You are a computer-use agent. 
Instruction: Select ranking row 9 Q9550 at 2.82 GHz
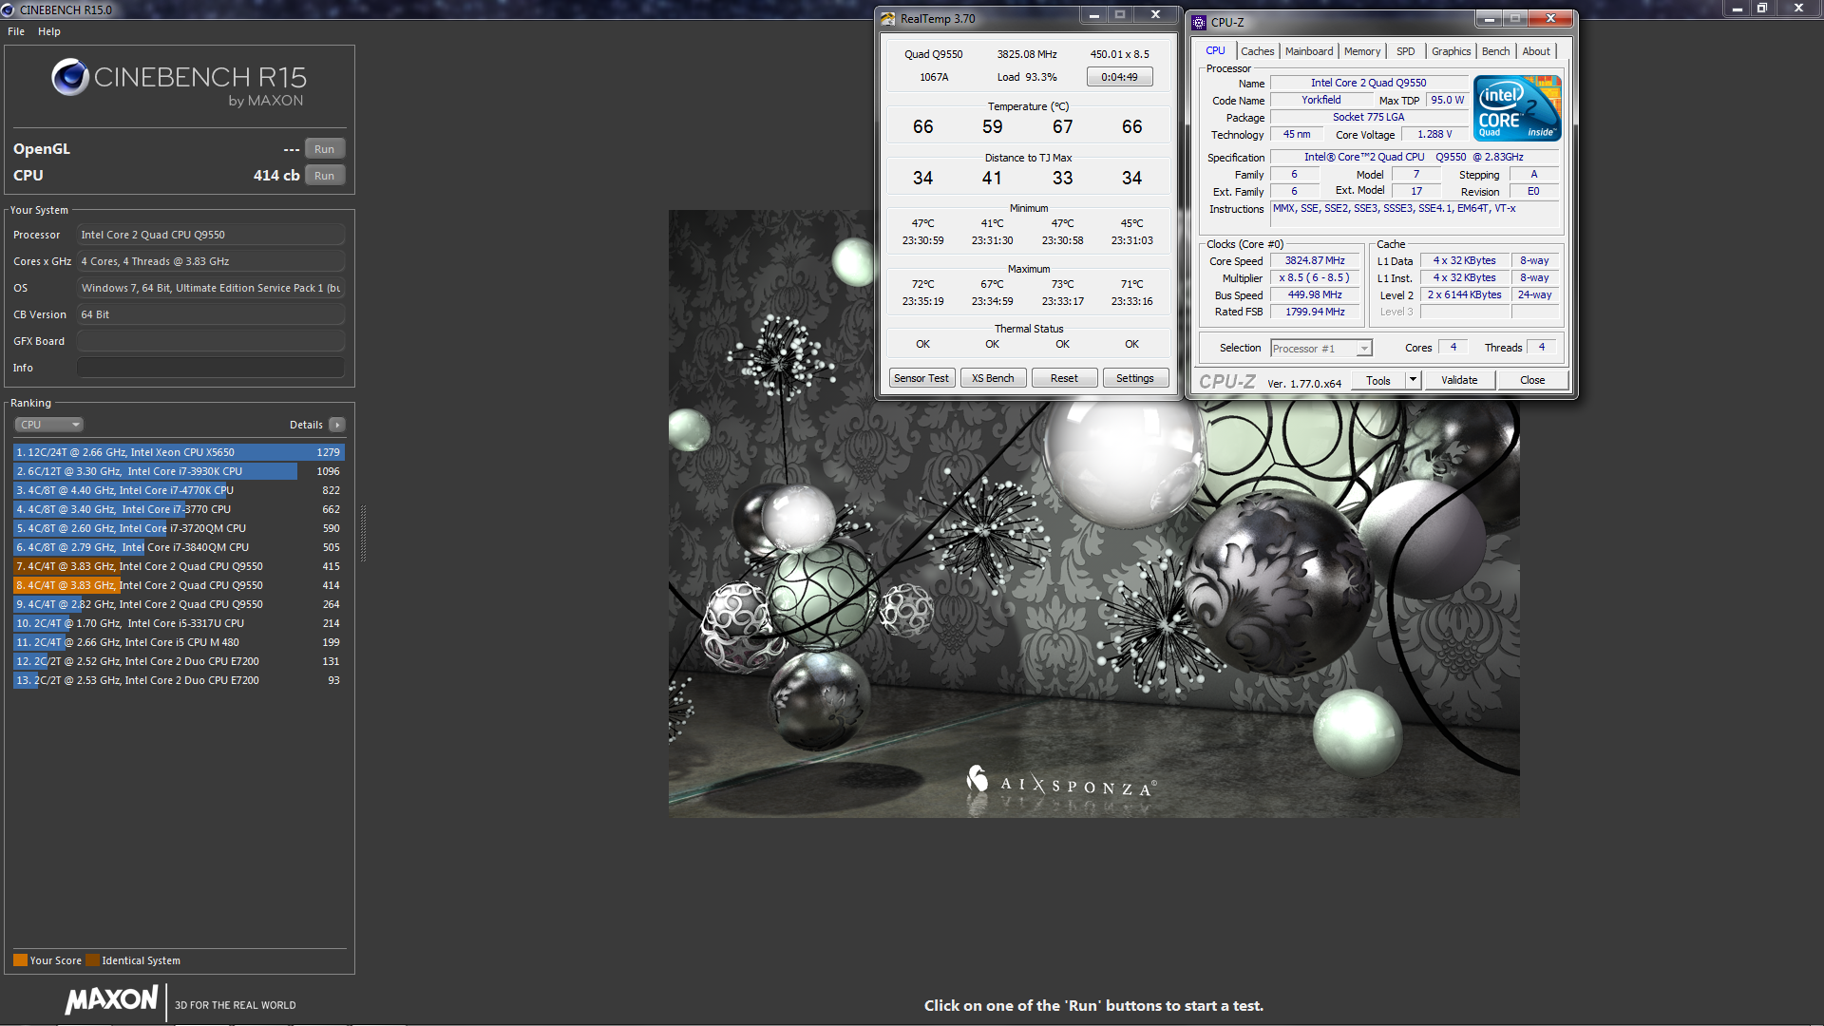click(x=179, y=604)
